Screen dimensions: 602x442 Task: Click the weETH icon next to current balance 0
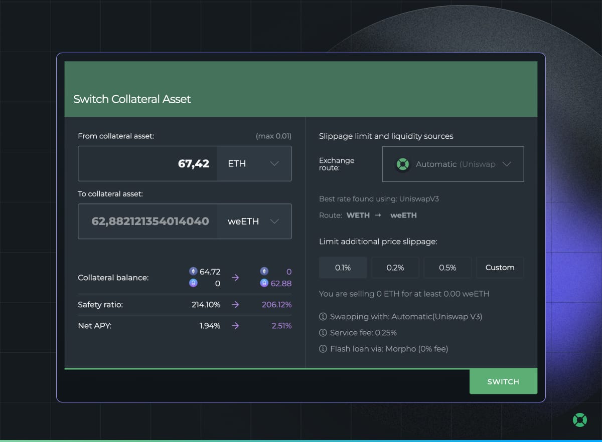(193, 283)
